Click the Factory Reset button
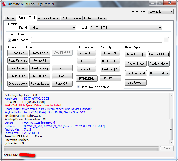 point(136,73)
